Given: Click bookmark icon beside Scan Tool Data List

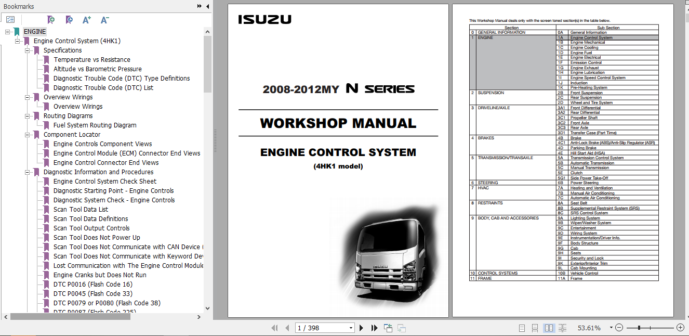Looking at the screenshot, I should pyautogui.click(x=46, y=210).
